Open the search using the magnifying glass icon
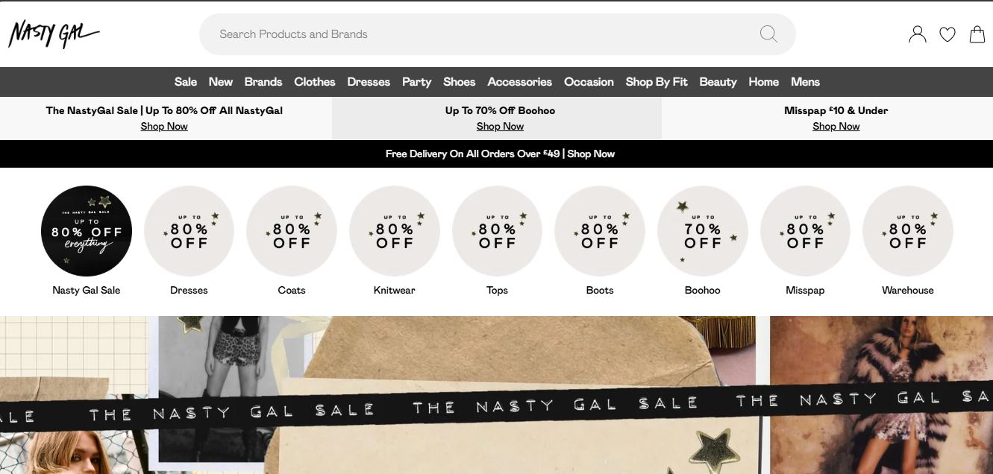The height and width of the screenshot is (474, 993). [x=768, y=34]
